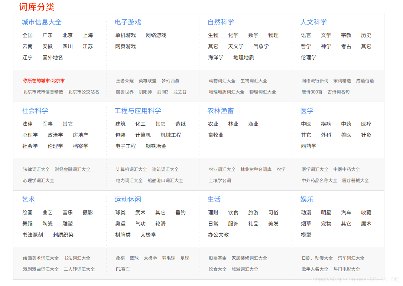Open the 医学 category heading
403x286 pixels.
coord(307,111)
